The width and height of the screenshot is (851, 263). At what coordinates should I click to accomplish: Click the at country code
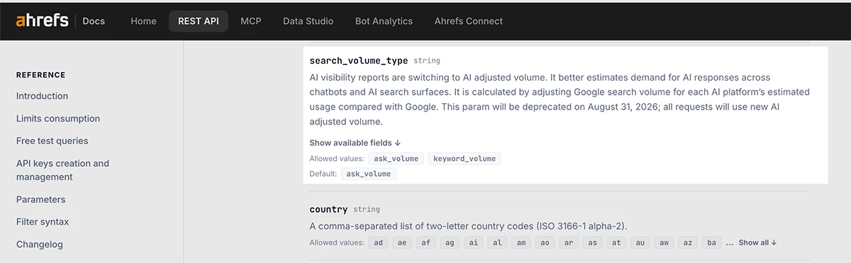pyautogui.click(x=616, y=242)
